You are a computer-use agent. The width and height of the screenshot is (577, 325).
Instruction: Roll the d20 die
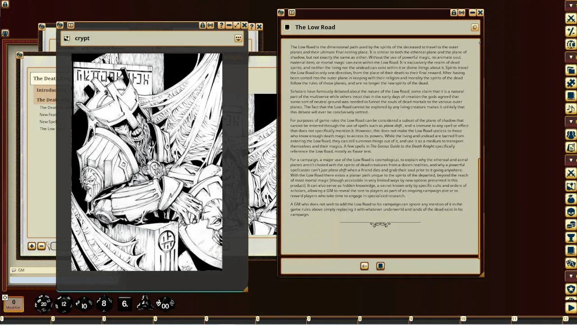click(43, 304)
